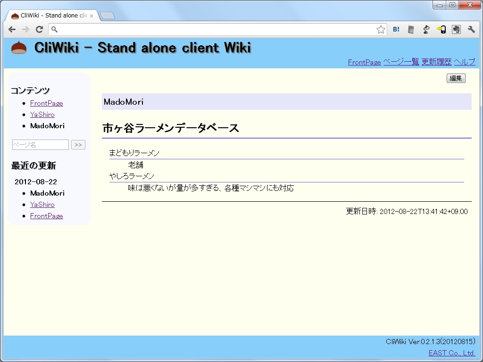Reload the page
Viewport: 483px width, 362px height.
(x=39, y=29)
